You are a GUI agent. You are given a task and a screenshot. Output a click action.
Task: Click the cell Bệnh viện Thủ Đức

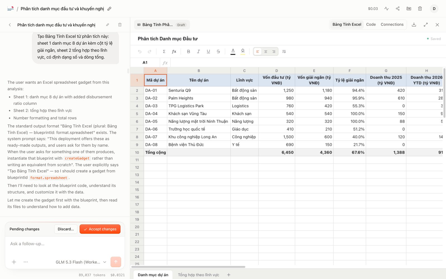pyautogui.click(x=199, y=145)
